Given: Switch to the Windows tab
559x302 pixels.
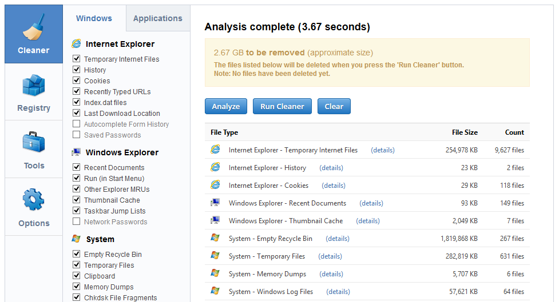Looking at the screenshot, I should (x=94, y=18).
